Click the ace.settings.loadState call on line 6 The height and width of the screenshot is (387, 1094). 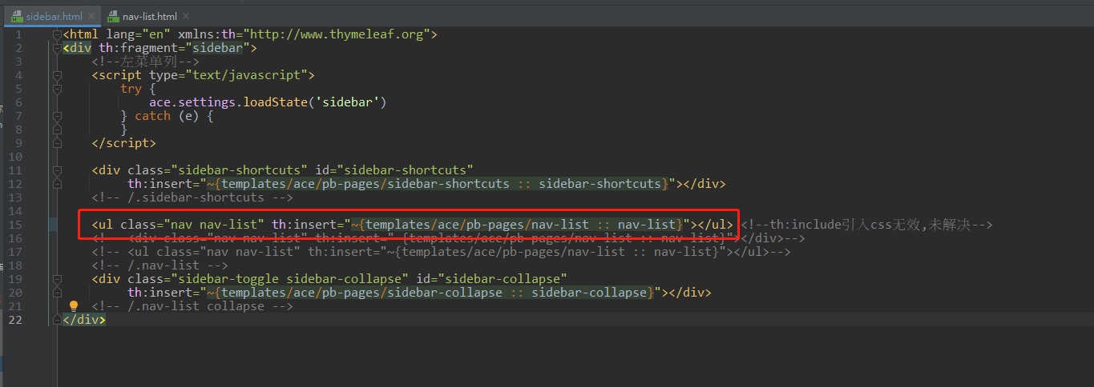tap(268, 102)
